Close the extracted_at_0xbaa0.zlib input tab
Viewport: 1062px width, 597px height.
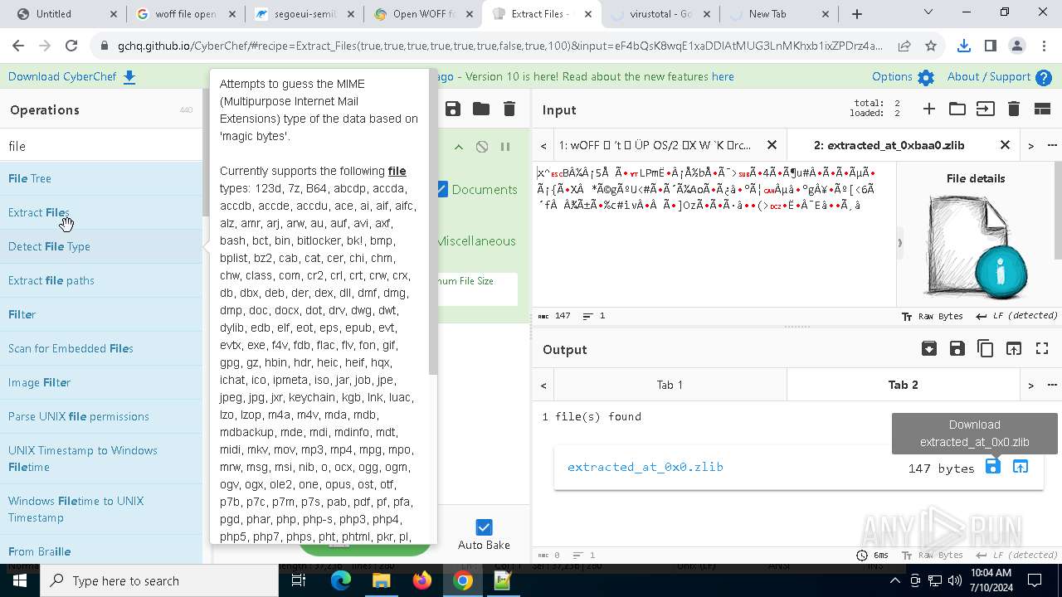pyautogui.click(x=1005, y=145)
